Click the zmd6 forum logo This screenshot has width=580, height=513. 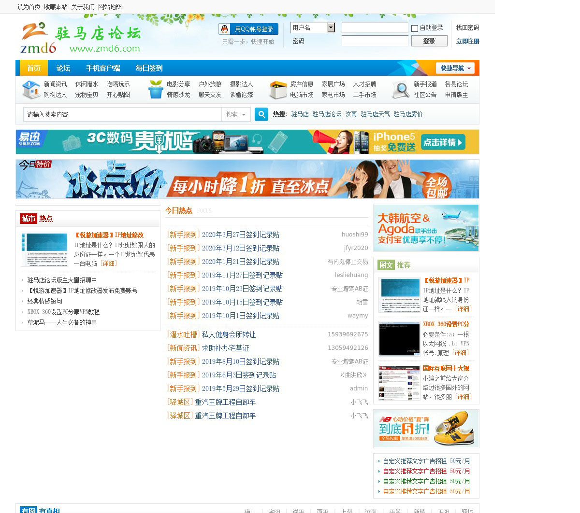pos(80,38)
